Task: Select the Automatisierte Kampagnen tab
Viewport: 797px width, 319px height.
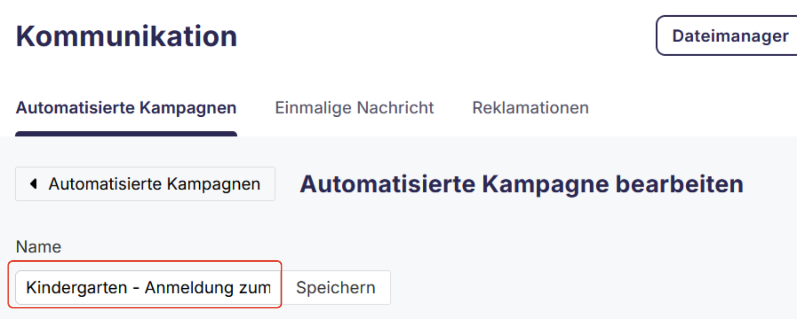Action: click(x=126, y=108)
